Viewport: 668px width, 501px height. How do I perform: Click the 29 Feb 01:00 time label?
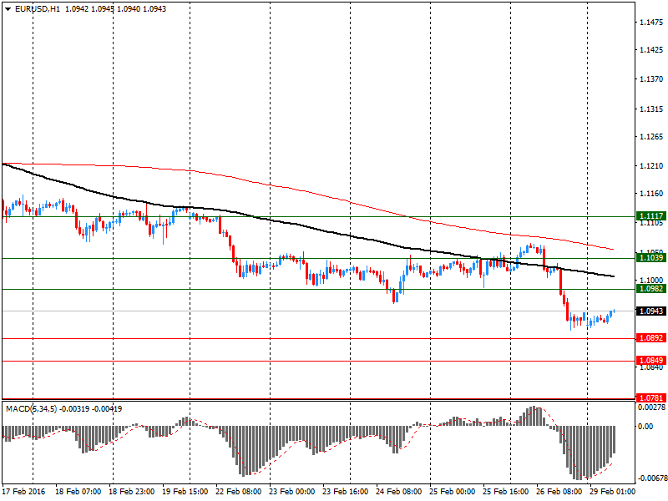tap(612, 491)
